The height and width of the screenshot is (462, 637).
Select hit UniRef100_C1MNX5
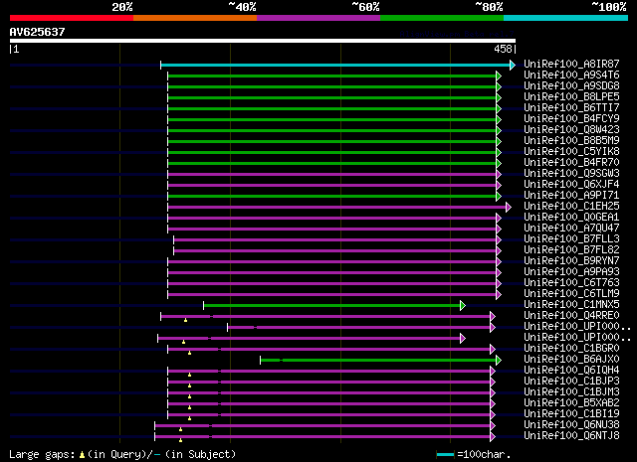click(x=571, y=305)
